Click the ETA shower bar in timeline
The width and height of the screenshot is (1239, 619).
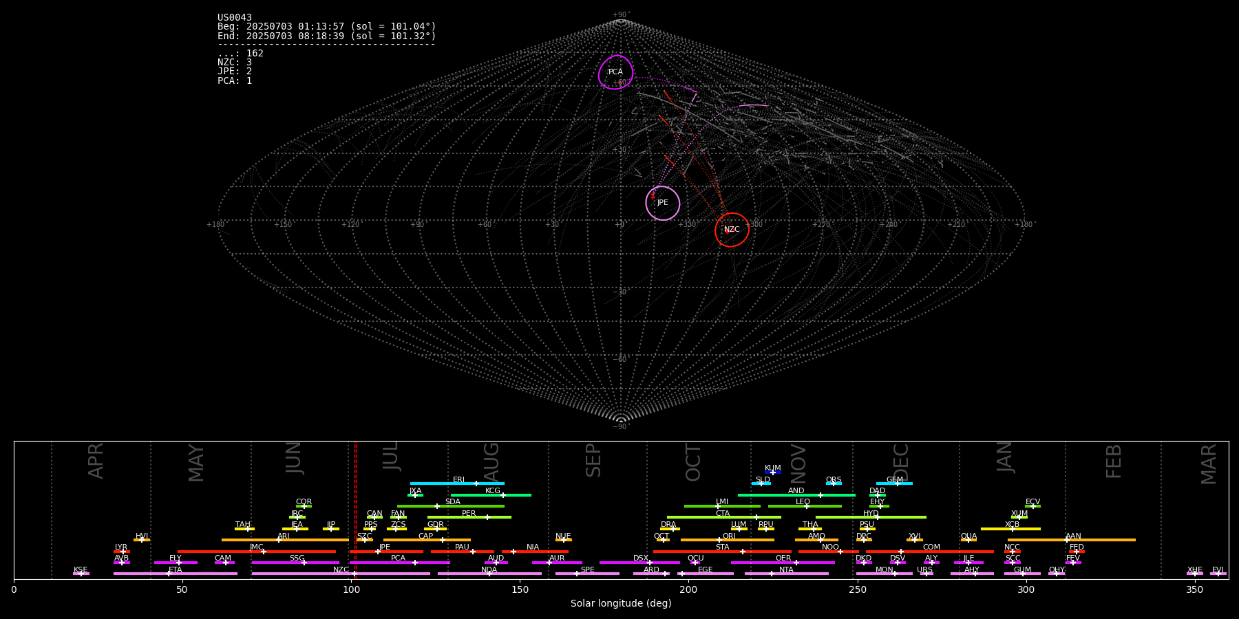pyautogui.click(x=176, y=574)
